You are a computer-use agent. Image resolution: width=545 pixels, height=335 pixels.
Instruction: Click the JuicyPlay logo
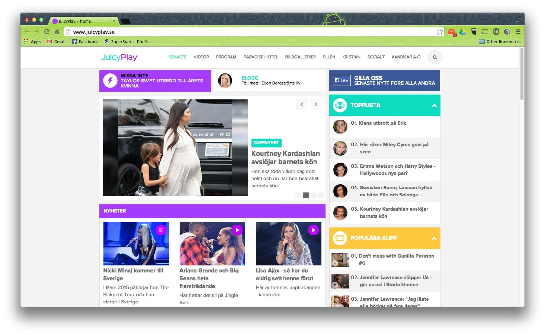(x=119, y=57)
